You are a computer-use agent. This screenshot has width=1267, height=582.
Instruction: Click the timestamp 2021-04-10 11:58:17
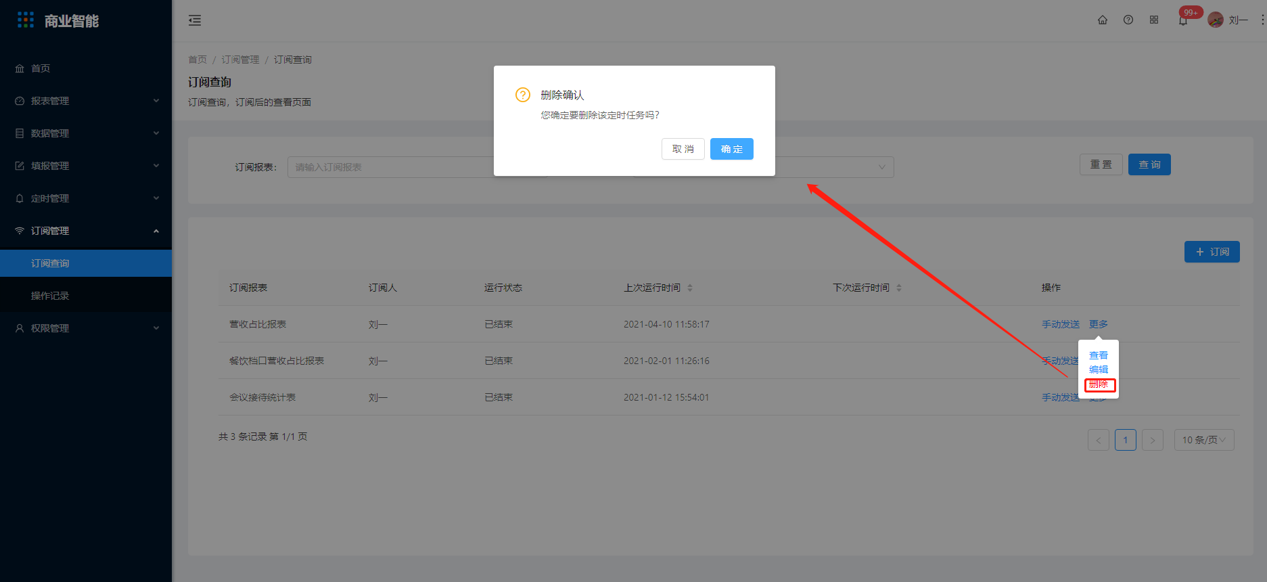click(x=666, y=324)
